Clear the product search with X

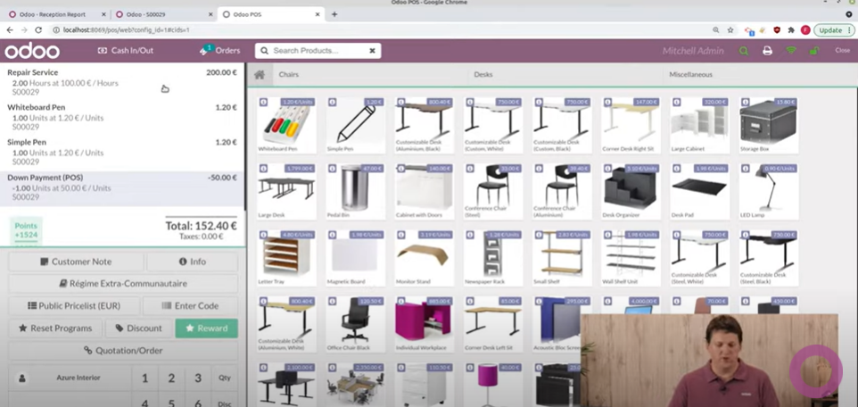tap(372, 50)
